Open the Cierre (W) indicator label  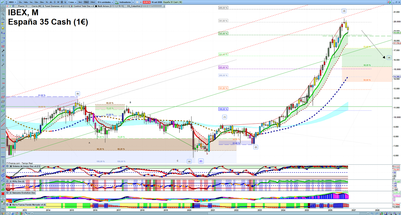tap(35, 6)
